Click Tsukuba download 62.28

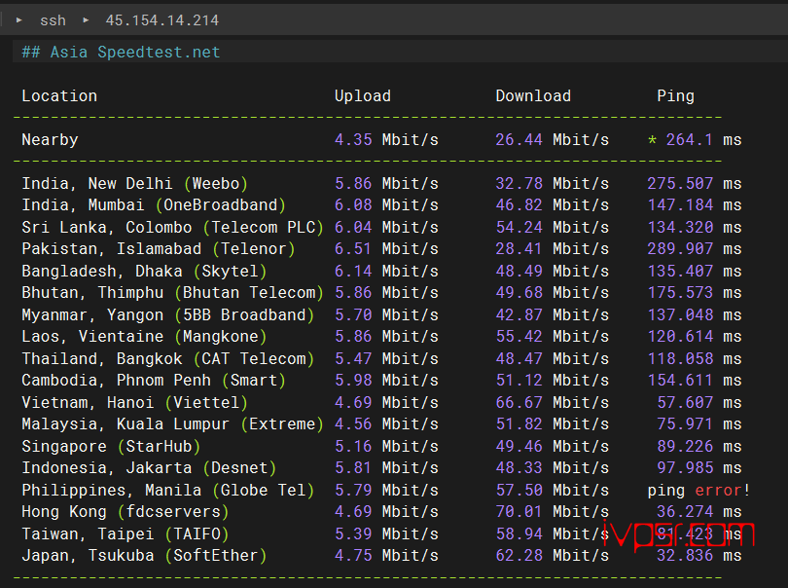click(519, 555)
